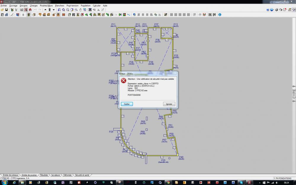
Task: Select column label P11 on the plan
Action: coord(113,24)
